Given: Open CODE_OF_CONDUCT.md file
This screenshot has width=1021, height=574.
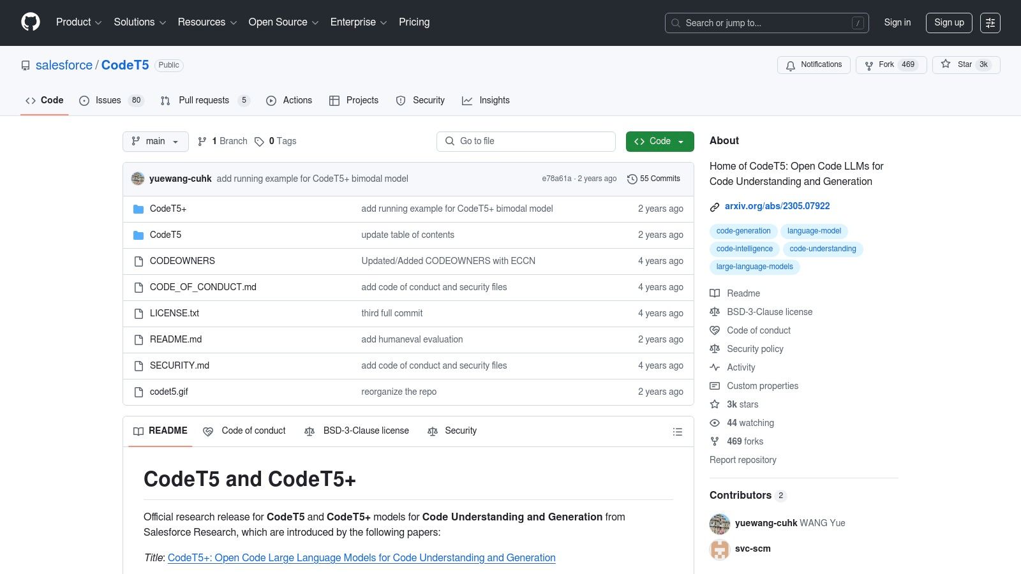Looking at the screenshot, I should tap(203, 287).
